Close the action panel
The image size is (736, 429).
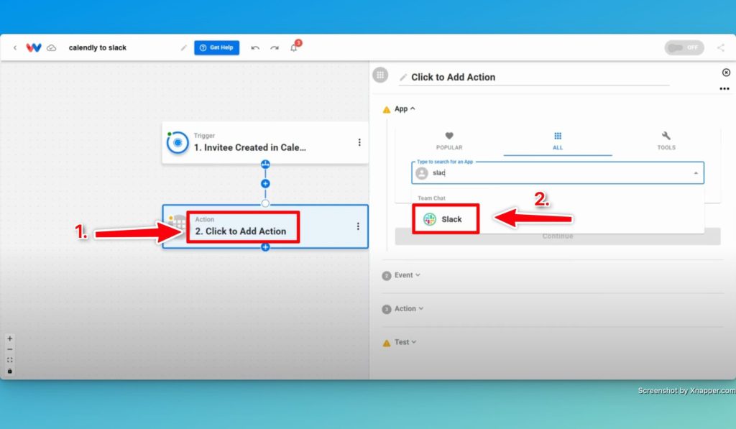click(x=726, y=73)
